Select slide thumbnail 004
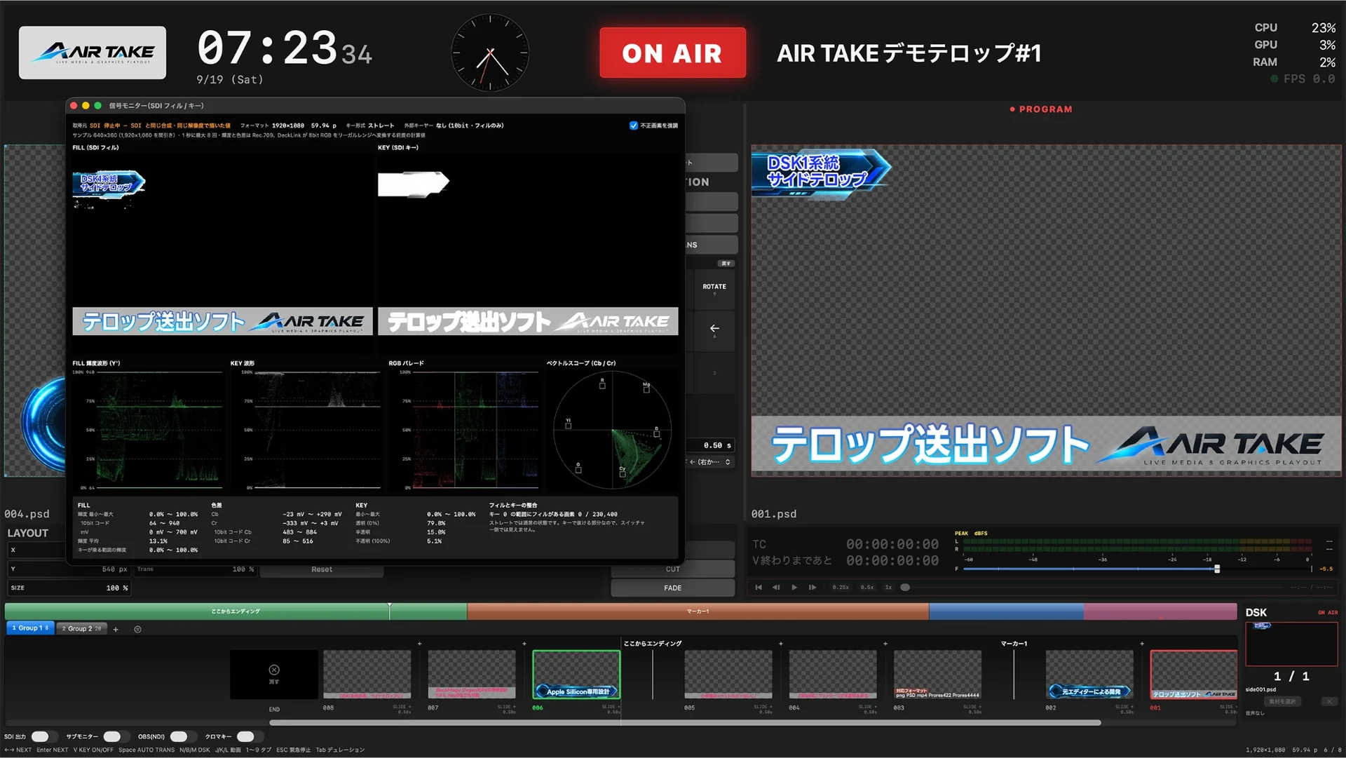The image size is (1346, 758). (x=833, y=674)
